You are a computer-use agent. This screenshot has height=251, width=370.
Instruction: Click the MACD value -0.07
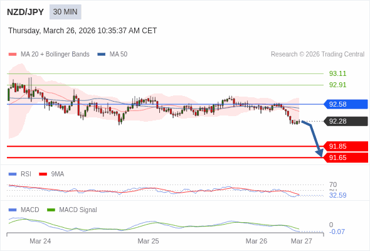pos(337,232)
